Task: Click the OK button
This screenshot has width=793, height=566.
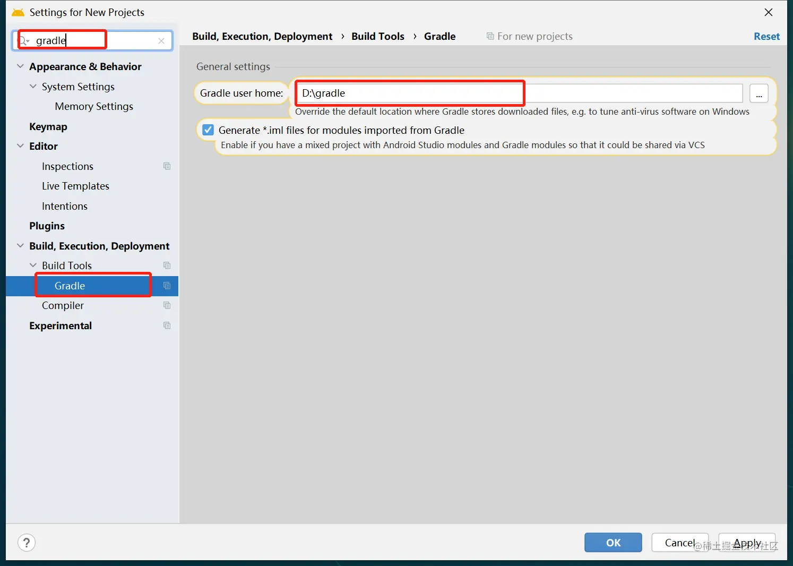Action: (613, 543)
